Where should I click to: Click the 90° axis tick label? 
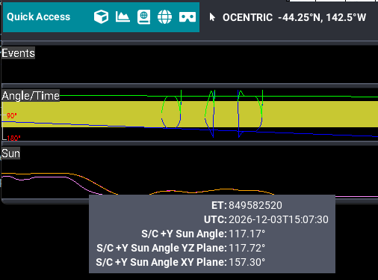[x=11, y=116]
